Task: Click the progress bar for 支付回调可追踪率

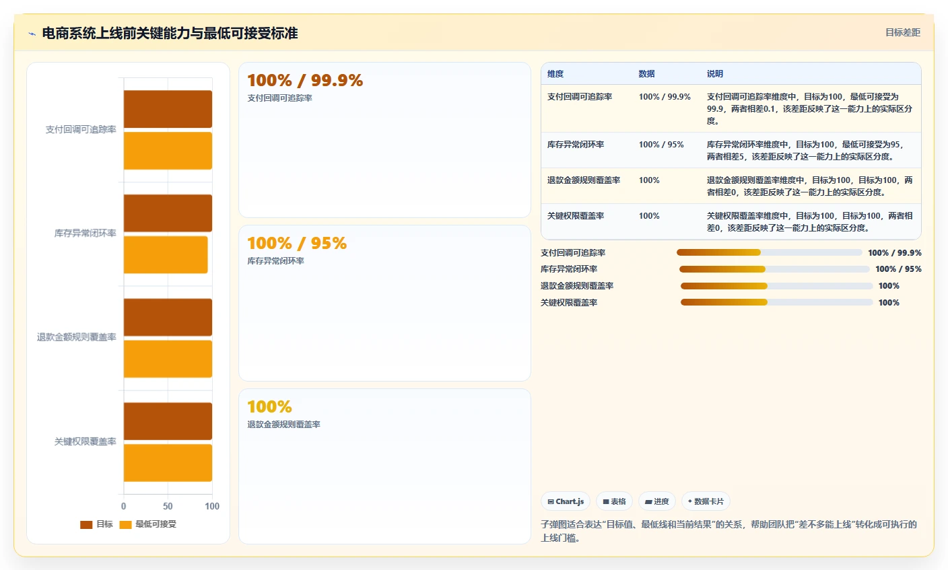Action: point(769,252)
